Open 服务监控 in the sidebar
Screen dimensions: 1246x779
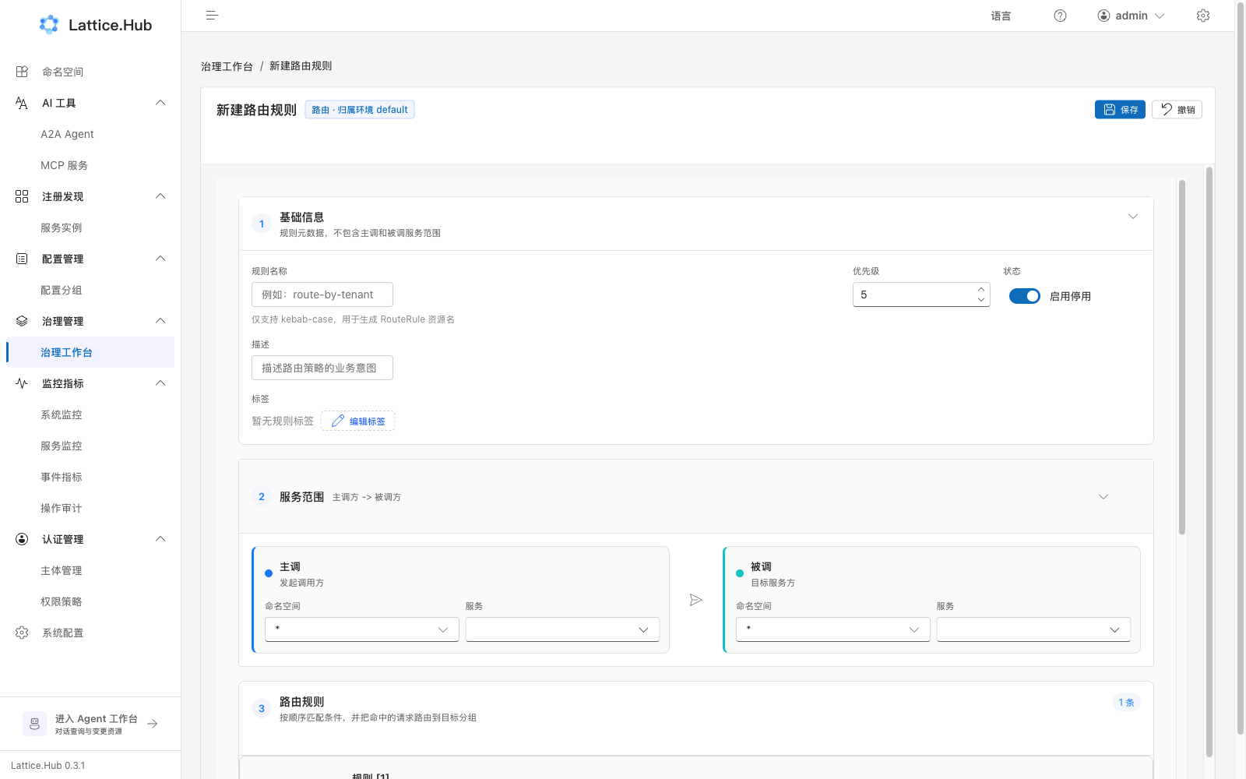point(90,446)
